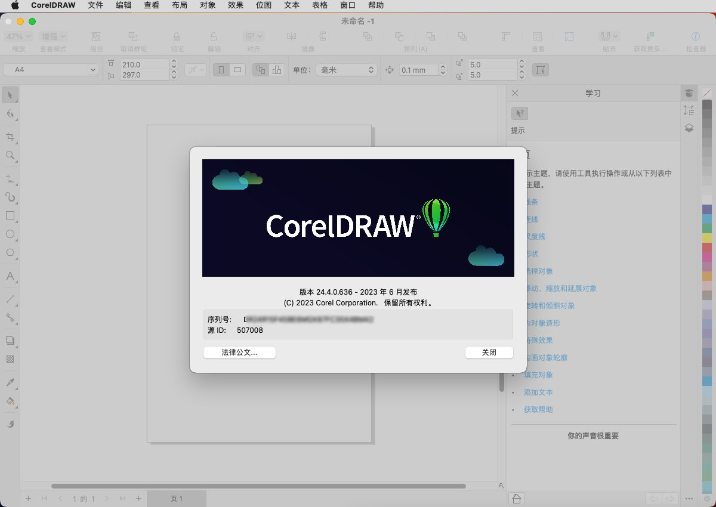Toggle apply layout to all pages
The width and height of the screenshot is (716, 507).
pyautogui.click(x=261, y=70)
